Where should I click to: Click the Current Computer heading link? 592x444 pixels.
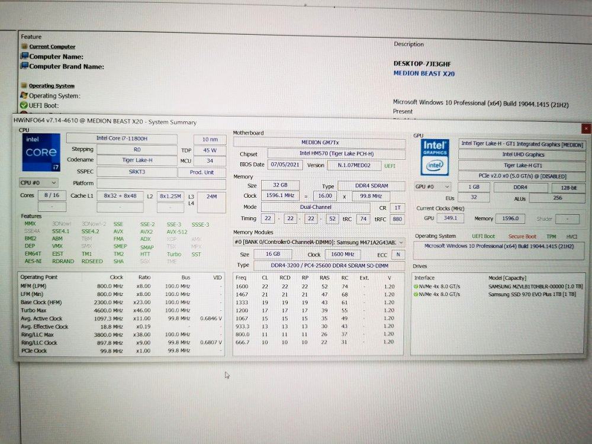[52, 46]
